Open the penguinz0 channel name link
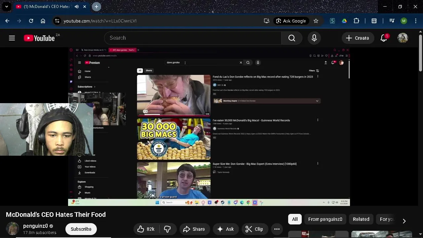The width and height of the screenshot is (423, 238). (x=35, y=226)
